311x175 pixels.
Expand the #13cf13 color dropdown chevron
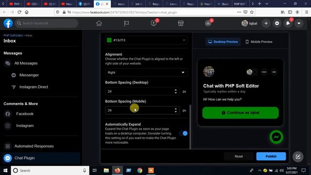(184, 40)
